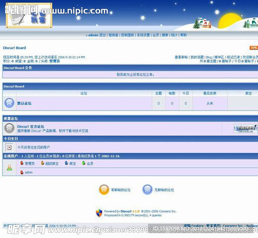Click the 管理员 title link in user info
The width and height of the screenshot is (258, 238).
(55, 61)
